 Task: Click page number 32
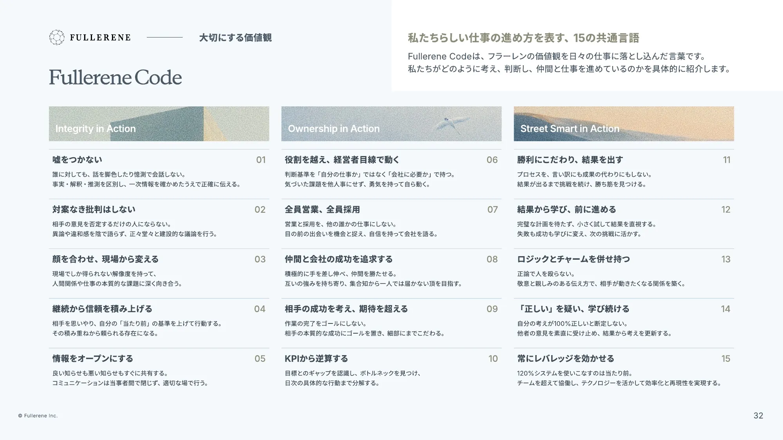(758, 415)
